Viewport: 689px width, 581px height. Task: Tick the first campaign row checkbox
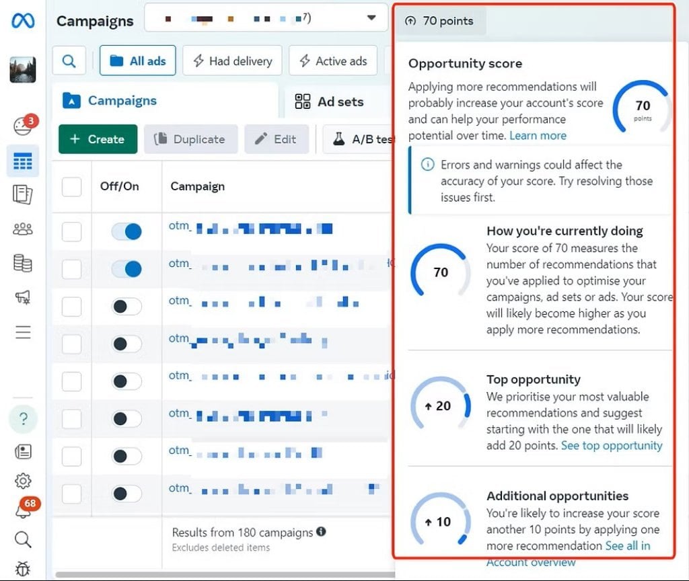click(71, 231)
